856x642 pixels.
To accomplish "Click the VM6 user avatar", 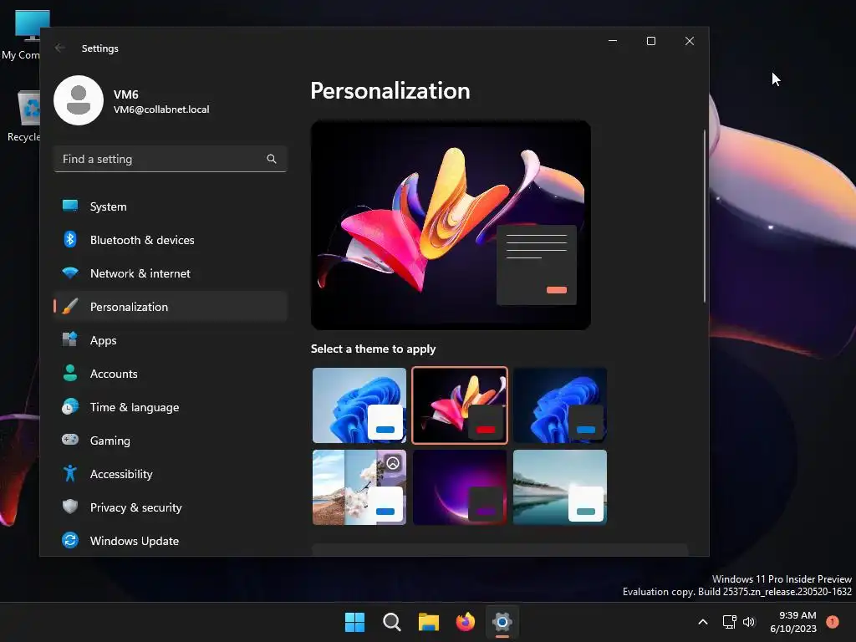I will (x=79, y=100).
